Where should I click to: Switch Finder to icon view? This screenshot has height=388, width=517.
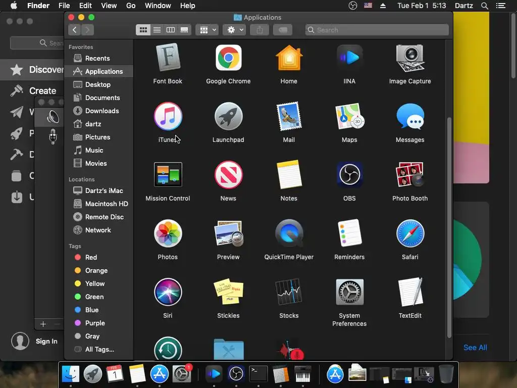(x=143, y=30)
